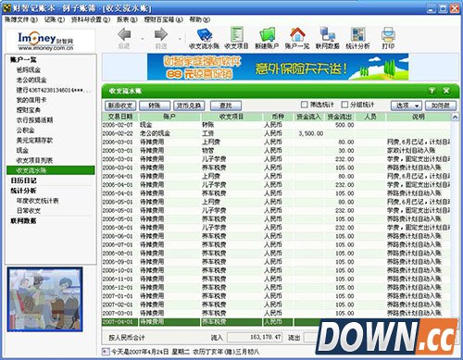Viewport: 463px width, 360px height.
Task: Click the 后退 (Back) arrow icon
Action: [124, 34]
